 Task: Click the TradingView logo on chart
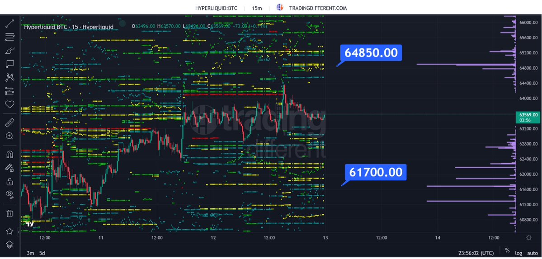[x=30, y=224]
